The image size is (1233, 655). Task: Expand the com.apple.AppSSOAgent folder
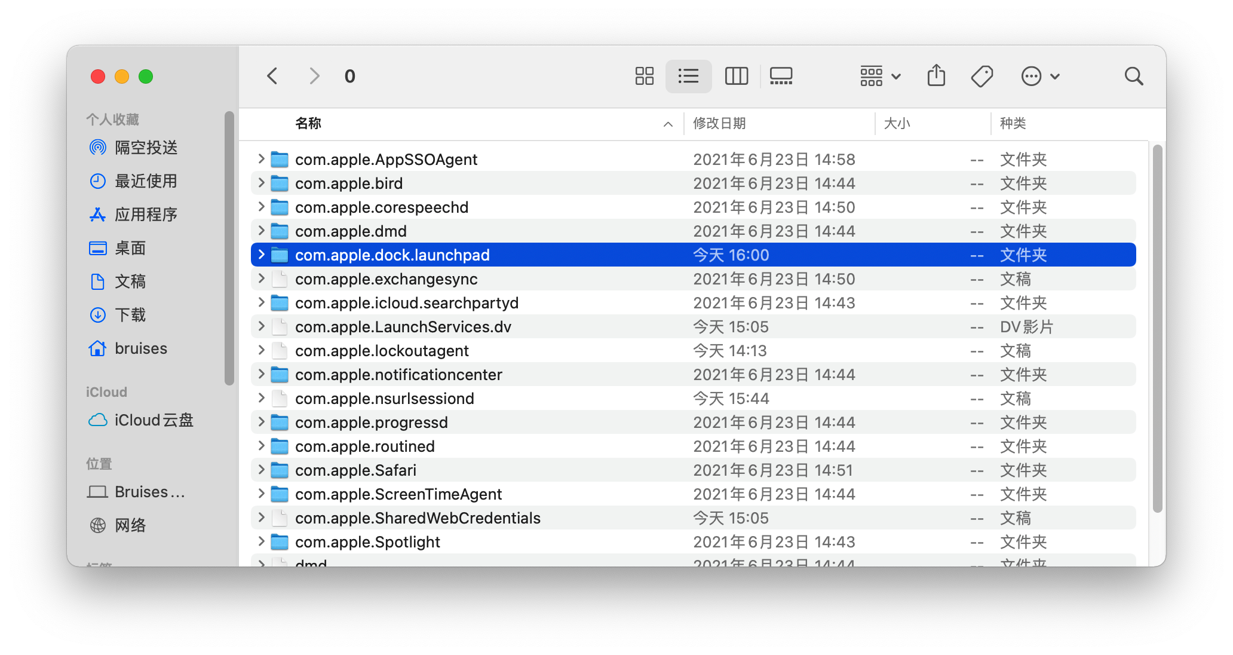tap(261, 159)
